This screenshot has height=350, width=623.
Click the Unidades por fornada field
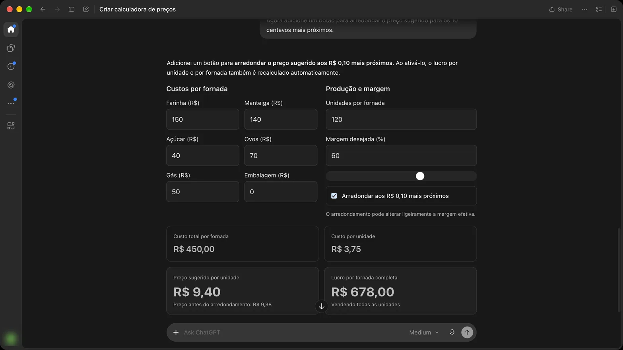(401, 119)
